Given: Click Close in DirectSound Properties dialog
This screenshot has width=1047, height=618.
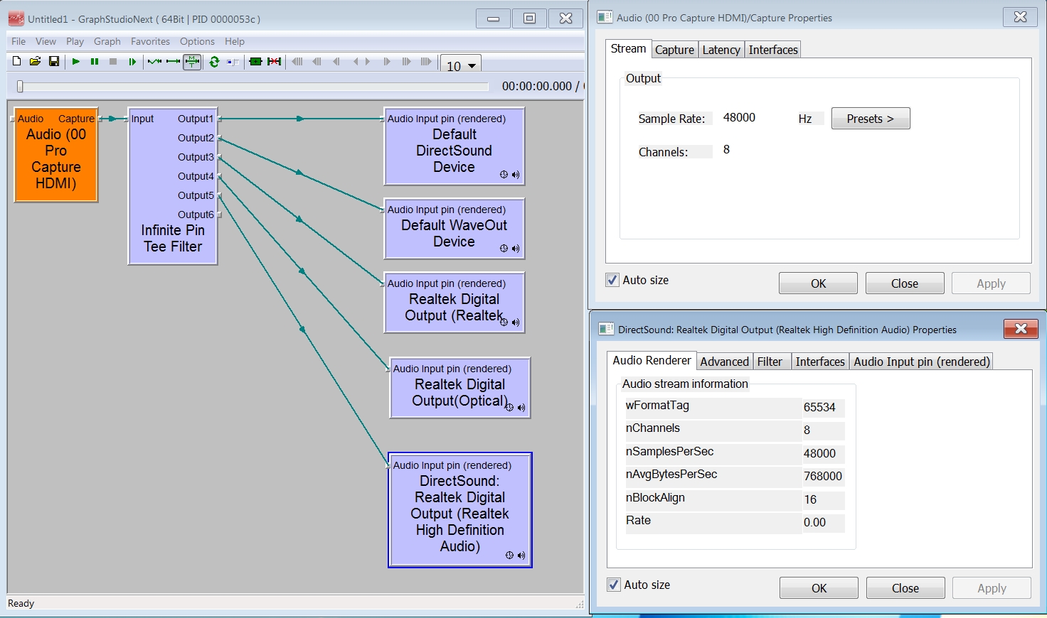Looking at the screenshot, I should (905, 588).
